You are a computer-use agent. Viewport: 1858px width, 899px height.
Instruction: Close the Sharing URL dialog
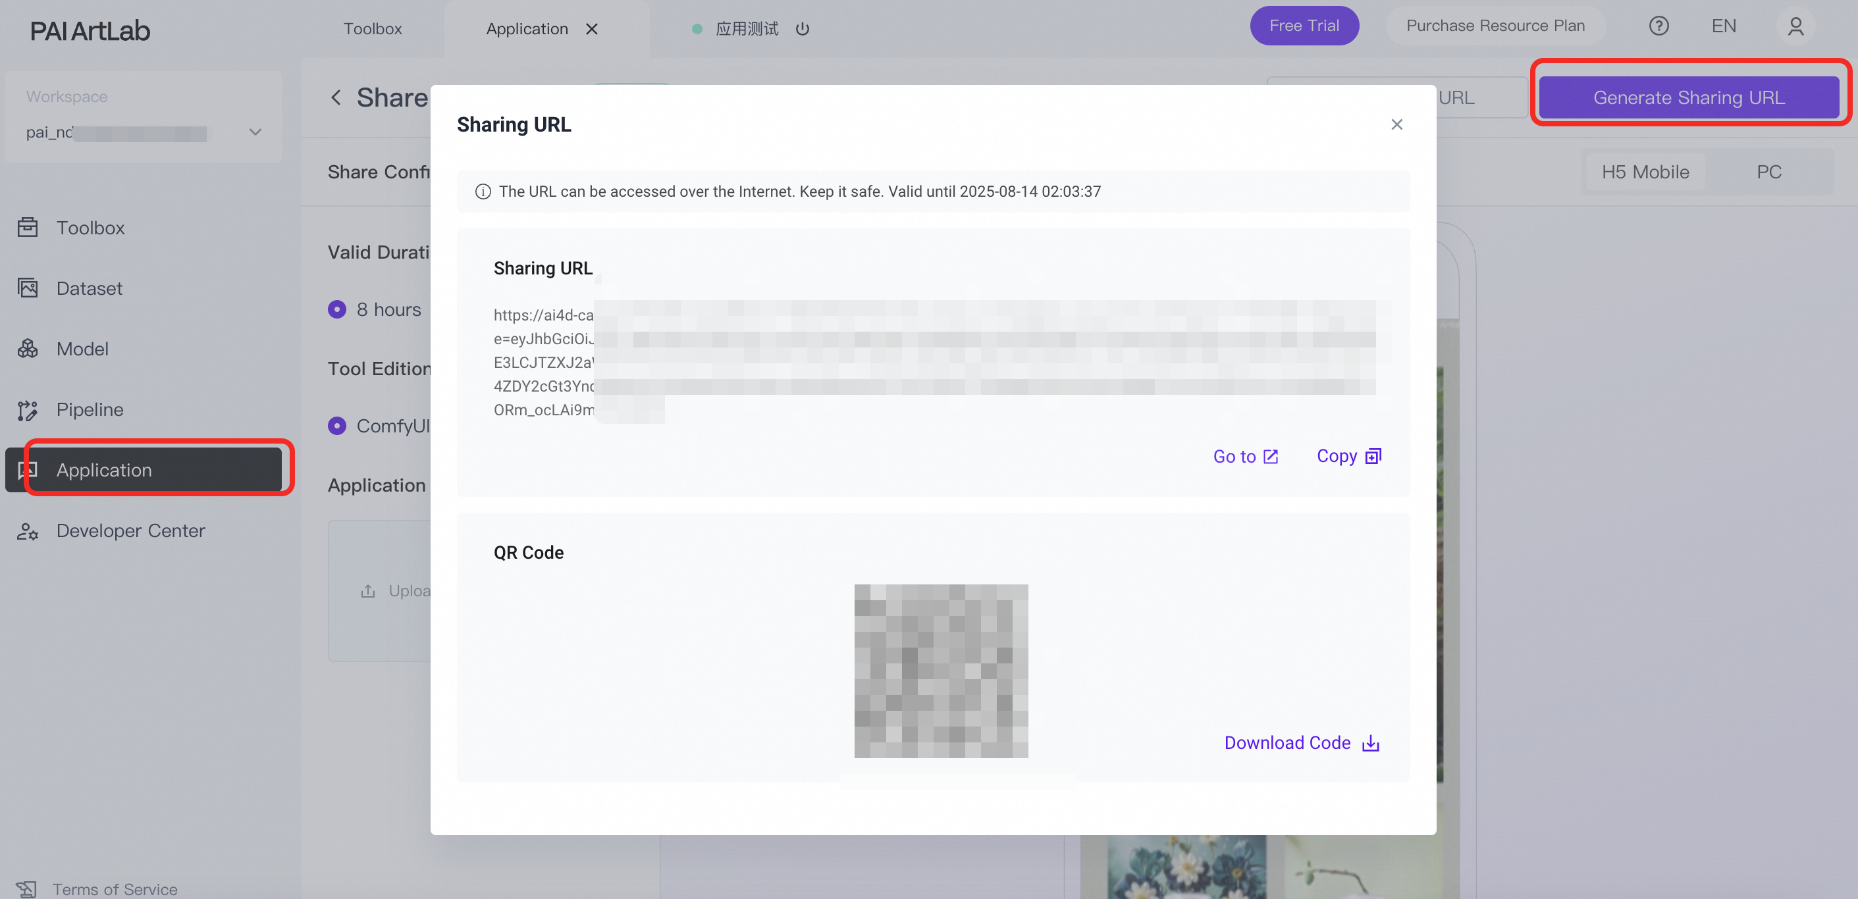pyautogui.click(x=1396, y=125)
